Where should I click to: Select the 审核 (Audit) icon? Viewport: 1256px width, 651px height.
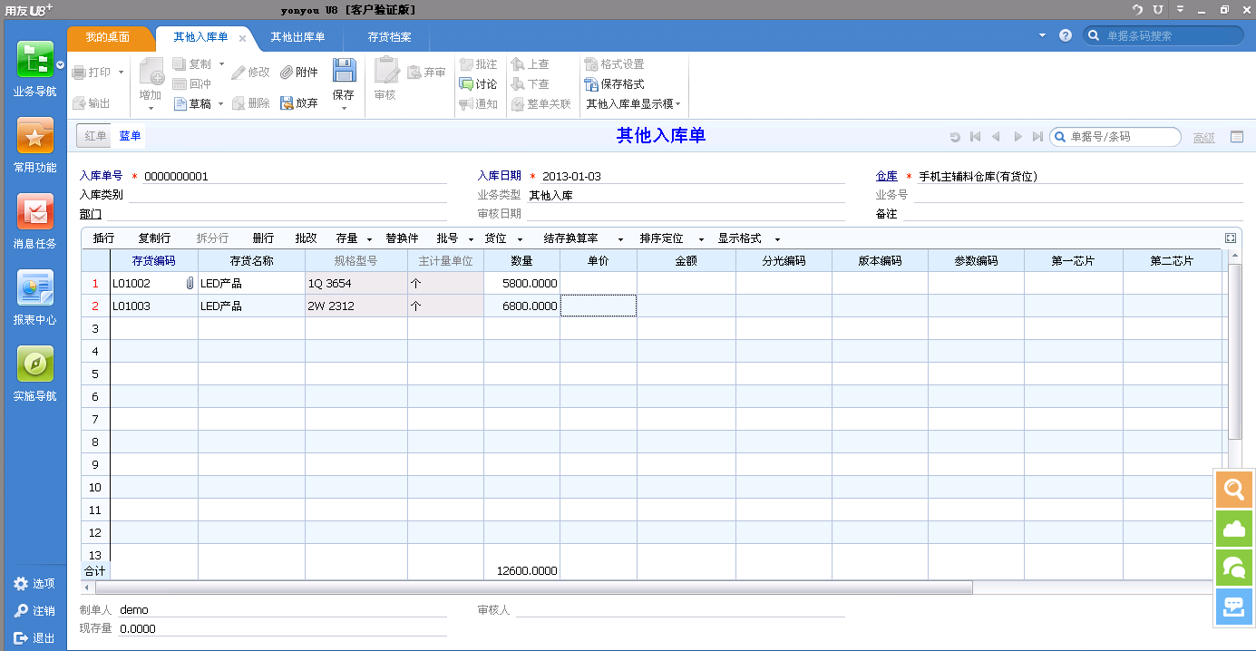coord(385,82)
